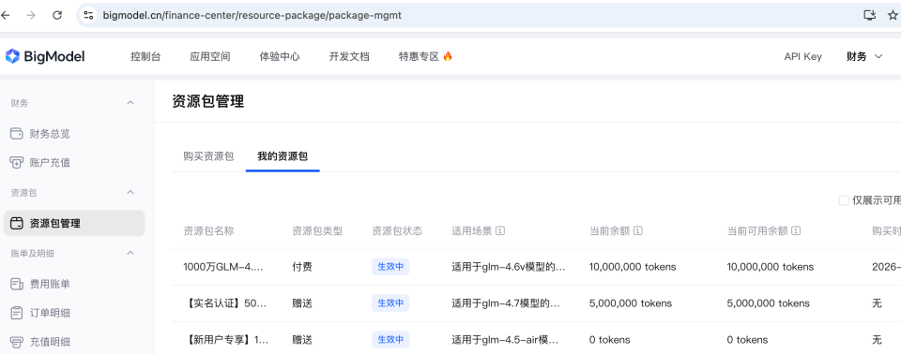
Task: Click the BigModel logo
Action: 45,56
